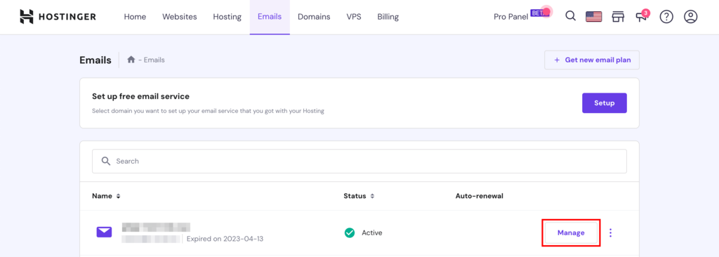Screen dimensions: 719x257
Task: Sort the list by Name column
Action: tap(106, 196)
